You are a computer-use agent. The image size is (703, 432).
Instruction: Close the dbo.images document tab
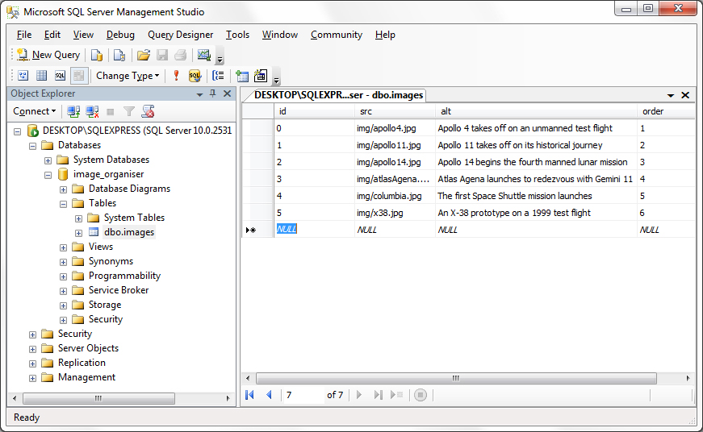coord(685,95)
